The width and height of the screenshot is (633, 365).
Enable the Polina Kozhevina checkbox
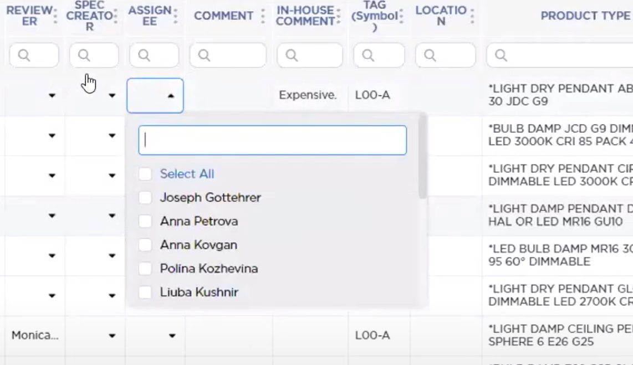[145, 269]
